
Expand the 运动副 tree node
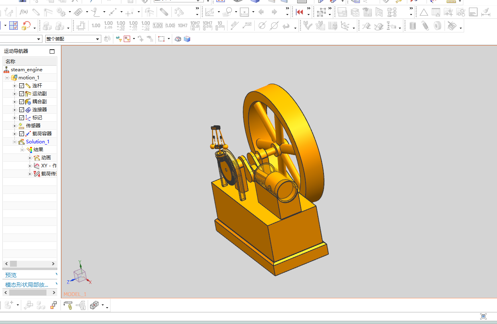(x=15, y=94)
